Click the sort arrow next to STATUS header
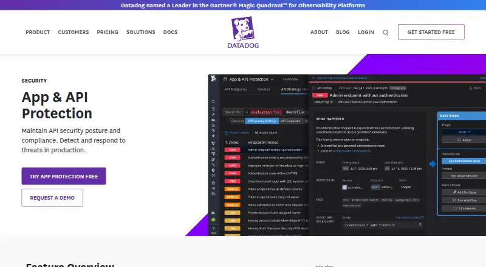The width and height of the screenshot is (486, 267). click(x=226, y=143)
